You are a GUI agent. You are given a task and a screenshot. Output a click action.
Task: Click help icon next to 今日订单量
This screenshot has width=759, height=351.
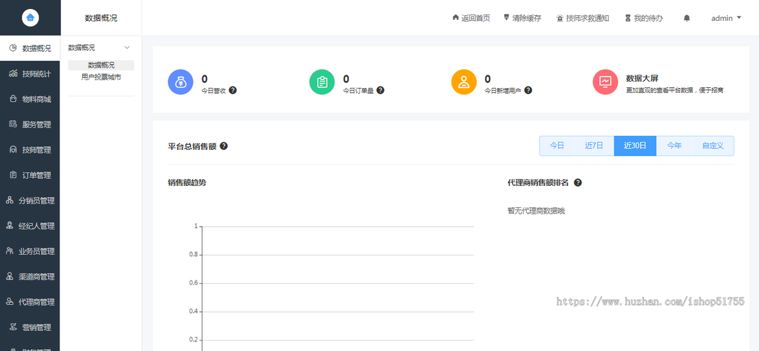380,90
